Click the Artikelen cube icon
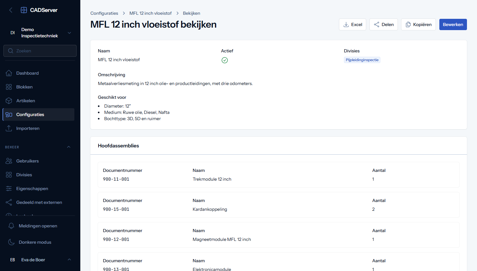 coord(9,101)
